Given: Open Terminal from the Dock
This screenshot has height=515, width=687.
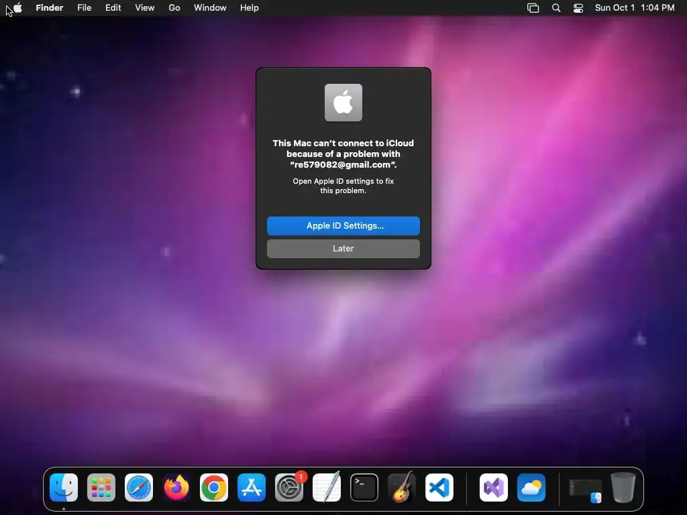Looking at the screenshot, I should (x=364, y=488).
